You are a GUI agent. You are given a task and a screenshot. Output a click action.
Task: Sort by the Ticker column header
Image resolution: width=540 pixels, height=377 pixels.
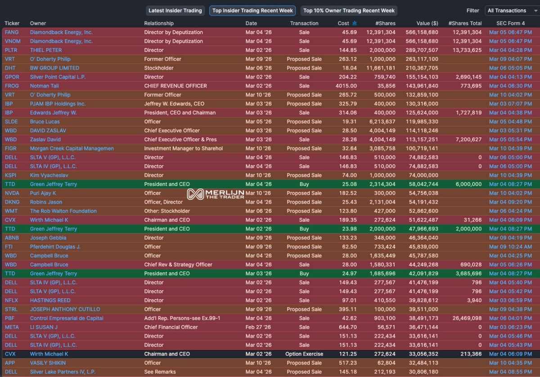pyautogui.click(x=12, y=23)
